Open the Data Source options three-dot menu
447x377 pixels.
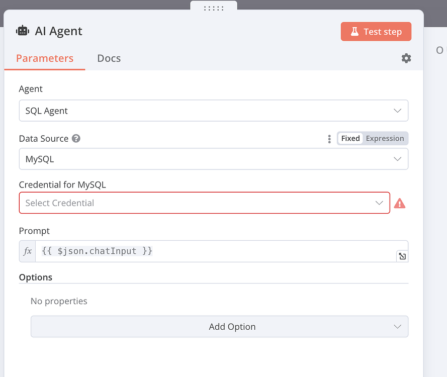(329, 138)
